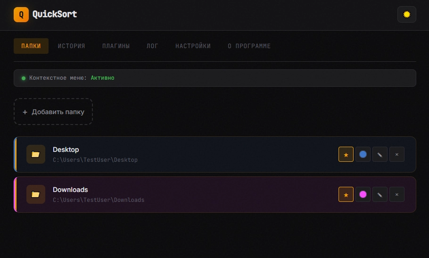Click the Desktop folder icon
This screenshot has width=429, height=258.
point(35,154)
